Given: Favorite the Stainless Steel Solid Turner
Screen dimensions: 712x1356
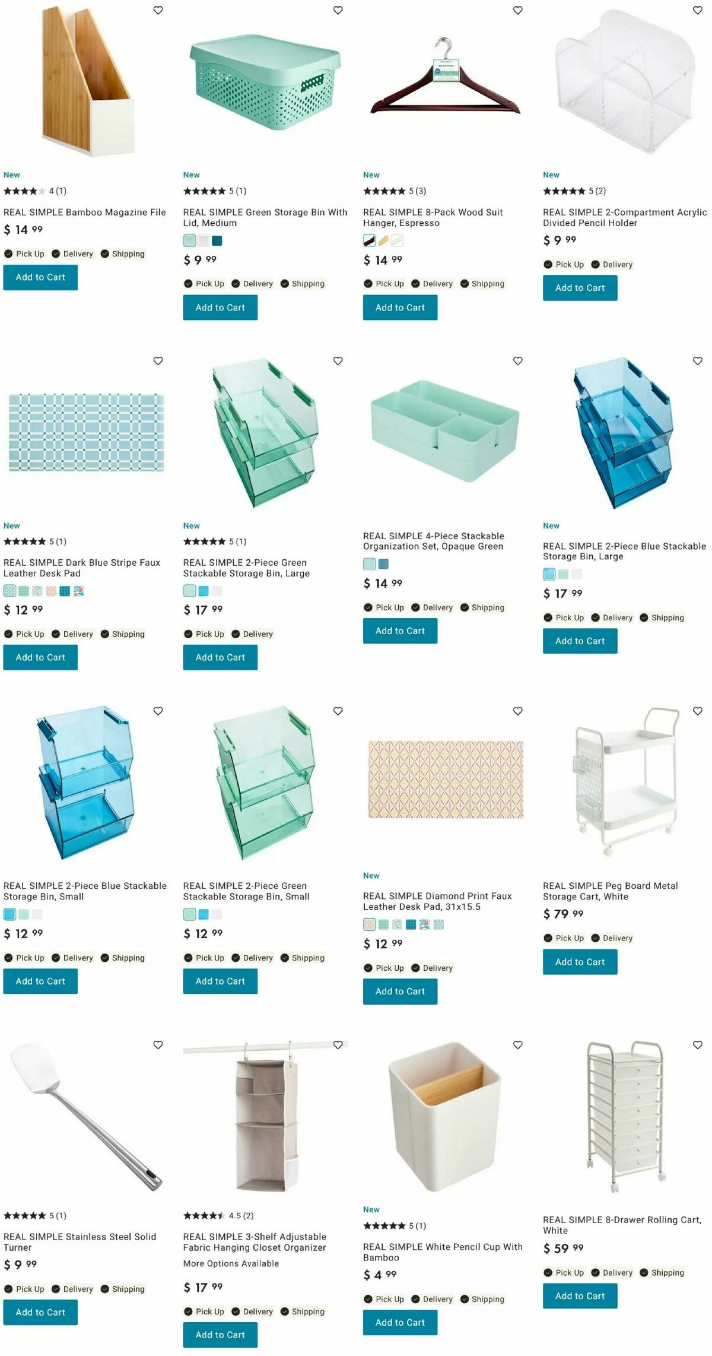Looking at the screenshot, I should tap(158, 1045).
